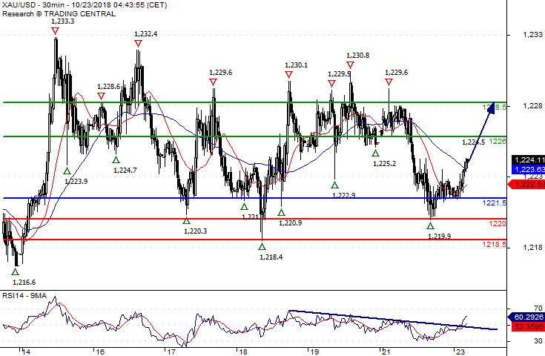Select the 1,220.3 low price label
The height and width of the screenshot is (356, 545).
[x=195, y=231]
